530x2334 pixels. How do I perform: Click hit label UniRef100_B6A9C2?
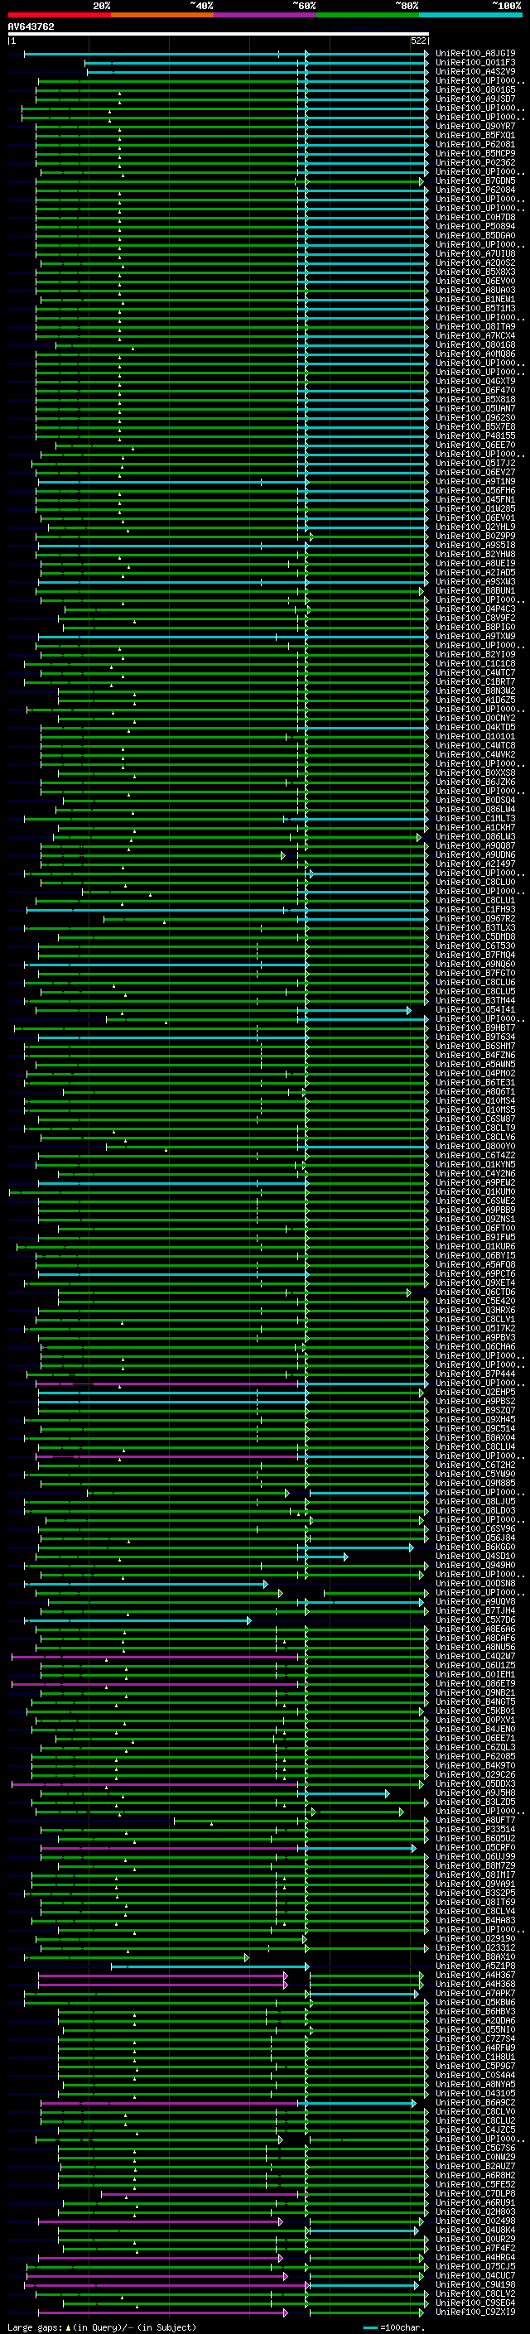[x=475, y=2103]
